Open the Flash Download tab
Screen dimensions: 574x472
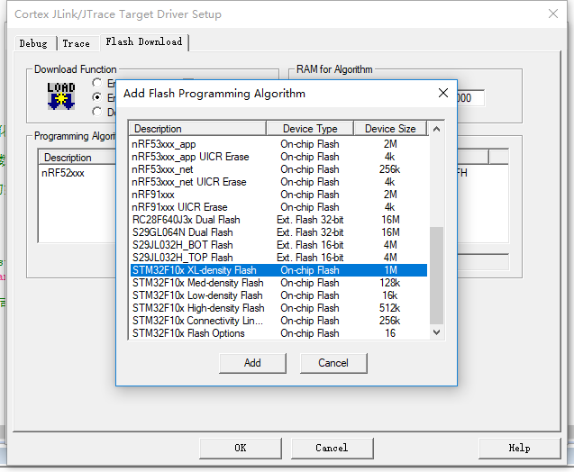tap(144, 41)
